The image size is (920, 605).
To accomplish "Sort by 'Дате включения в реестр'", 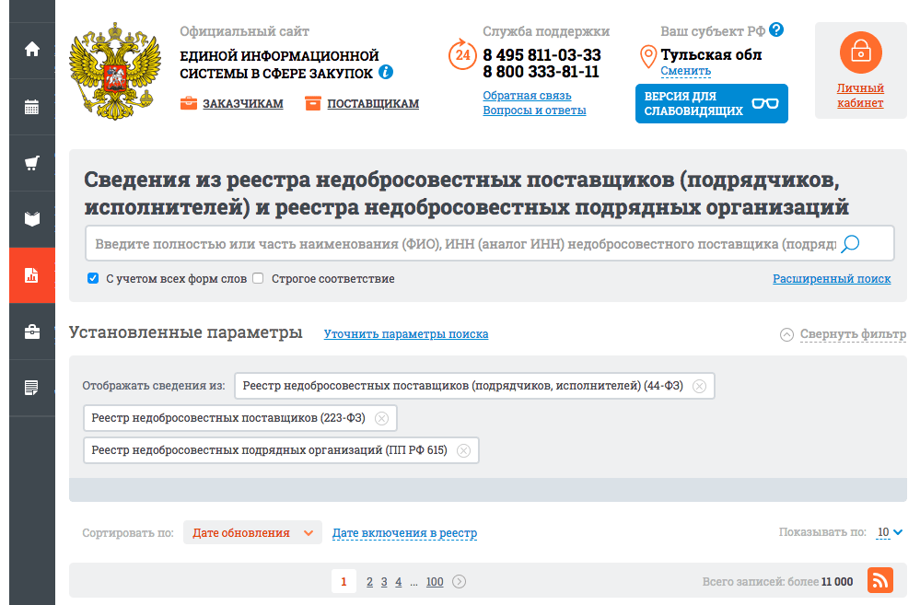I will (405, 533).
